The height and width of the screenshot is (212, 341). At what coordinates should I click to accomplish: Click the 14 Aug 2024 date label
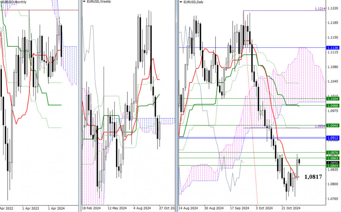[x=188, y=208]
